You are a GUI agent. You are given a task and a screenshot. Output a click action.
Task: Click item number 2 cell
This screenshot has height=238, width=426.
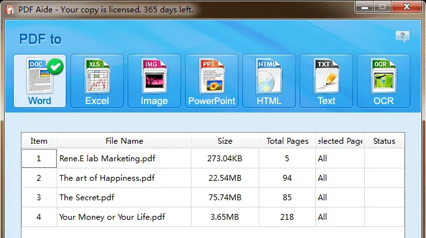(x=39, y=178)
